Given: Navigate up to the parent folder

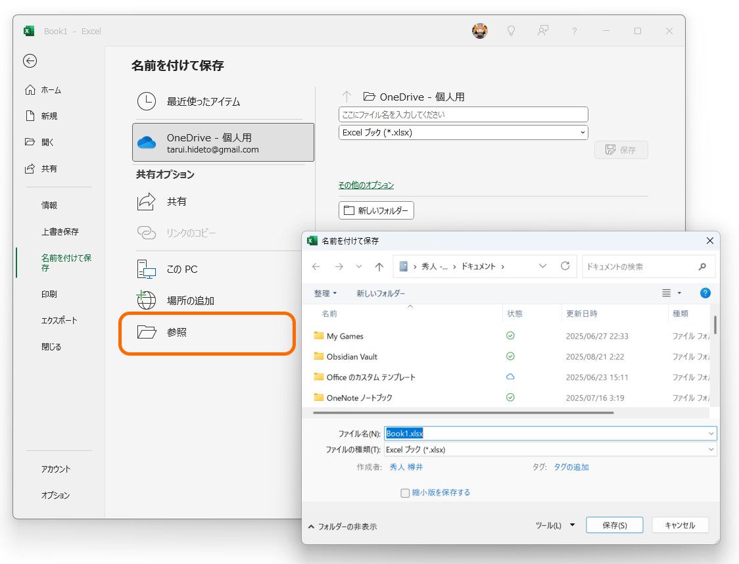Looking at the screenshot, I should pyautogui.click(x=379, y=266).
